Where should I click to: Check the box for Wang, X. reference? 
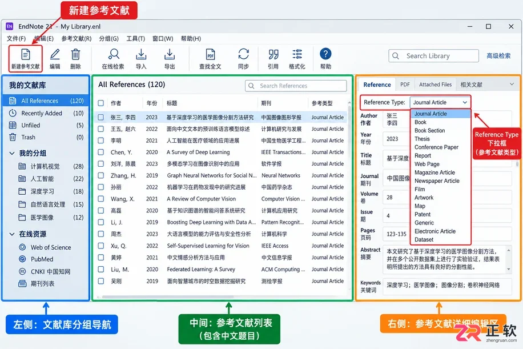point(100,199)
